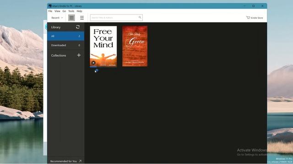Screen dimensions: 293x164
Task: Open The Holy Geeta book cover
Action: [135, 46]
